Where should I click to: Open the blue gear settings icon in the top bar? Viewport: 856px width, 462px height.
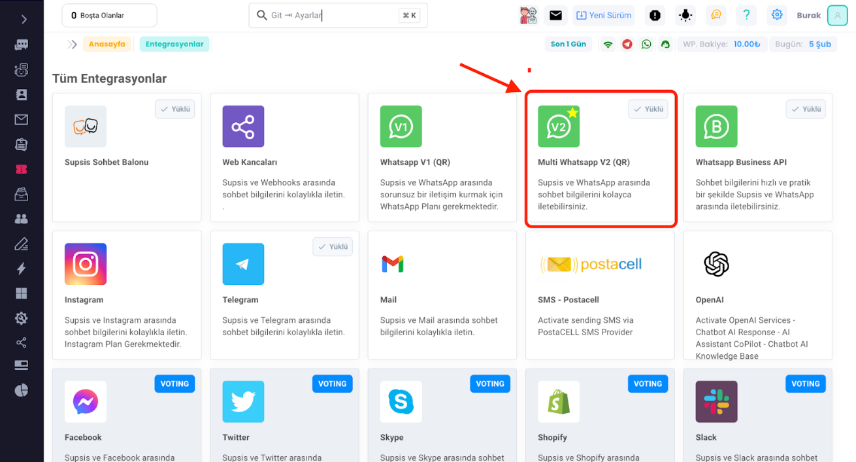point(777,16)
